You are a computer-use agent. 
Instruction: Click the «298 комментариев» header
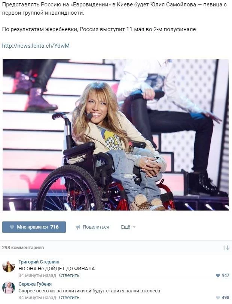pyautogui.click(x=23, y=248)
